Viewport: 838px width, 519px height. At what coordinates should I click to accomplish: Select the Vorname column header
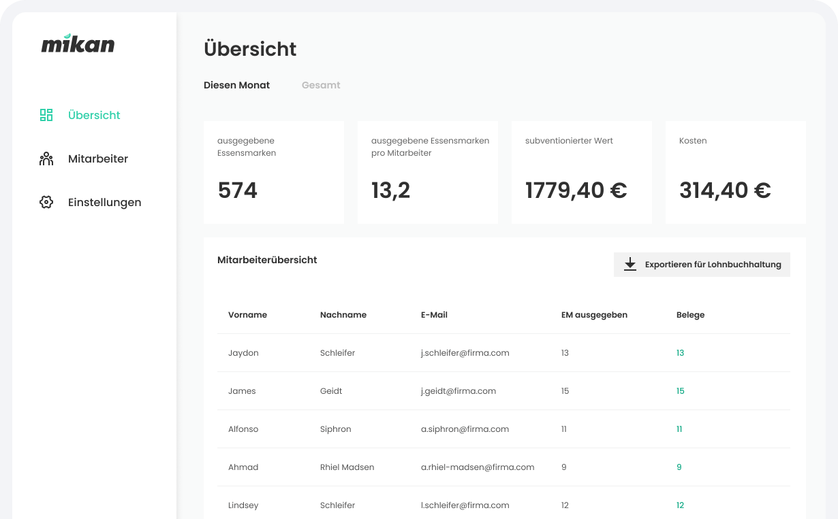point(247,315)
